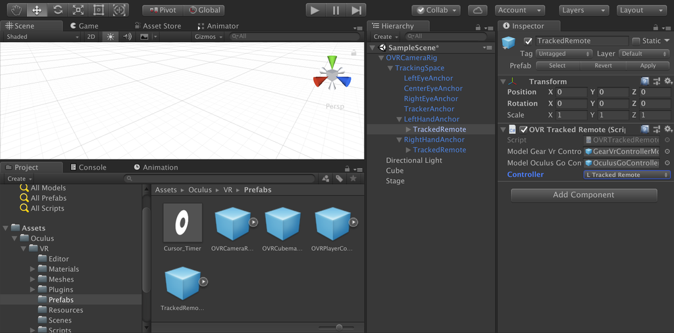Collapse the RightHandAnchor node

(x=400, y=140)
